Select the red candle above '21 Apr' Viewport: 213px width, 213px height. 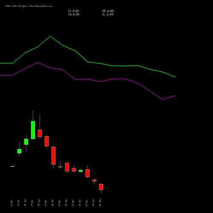point(46,141)
